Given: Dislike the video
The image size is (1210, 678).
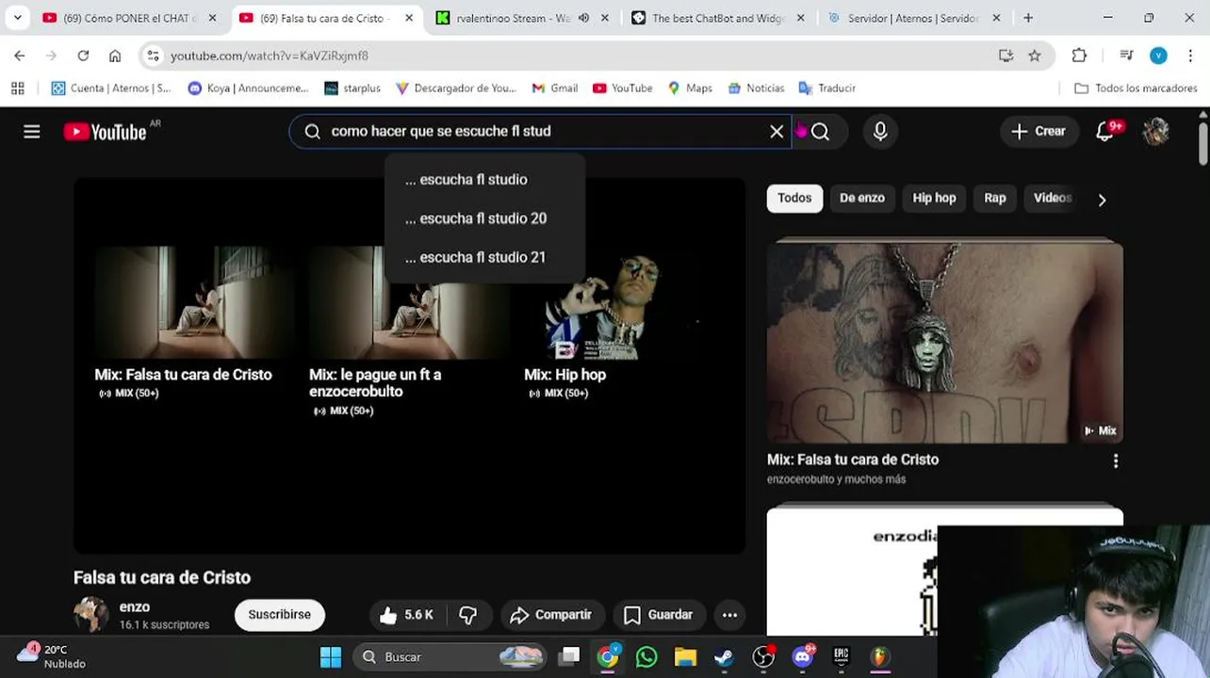Looking at the screenshot, I should click(468, 615).
